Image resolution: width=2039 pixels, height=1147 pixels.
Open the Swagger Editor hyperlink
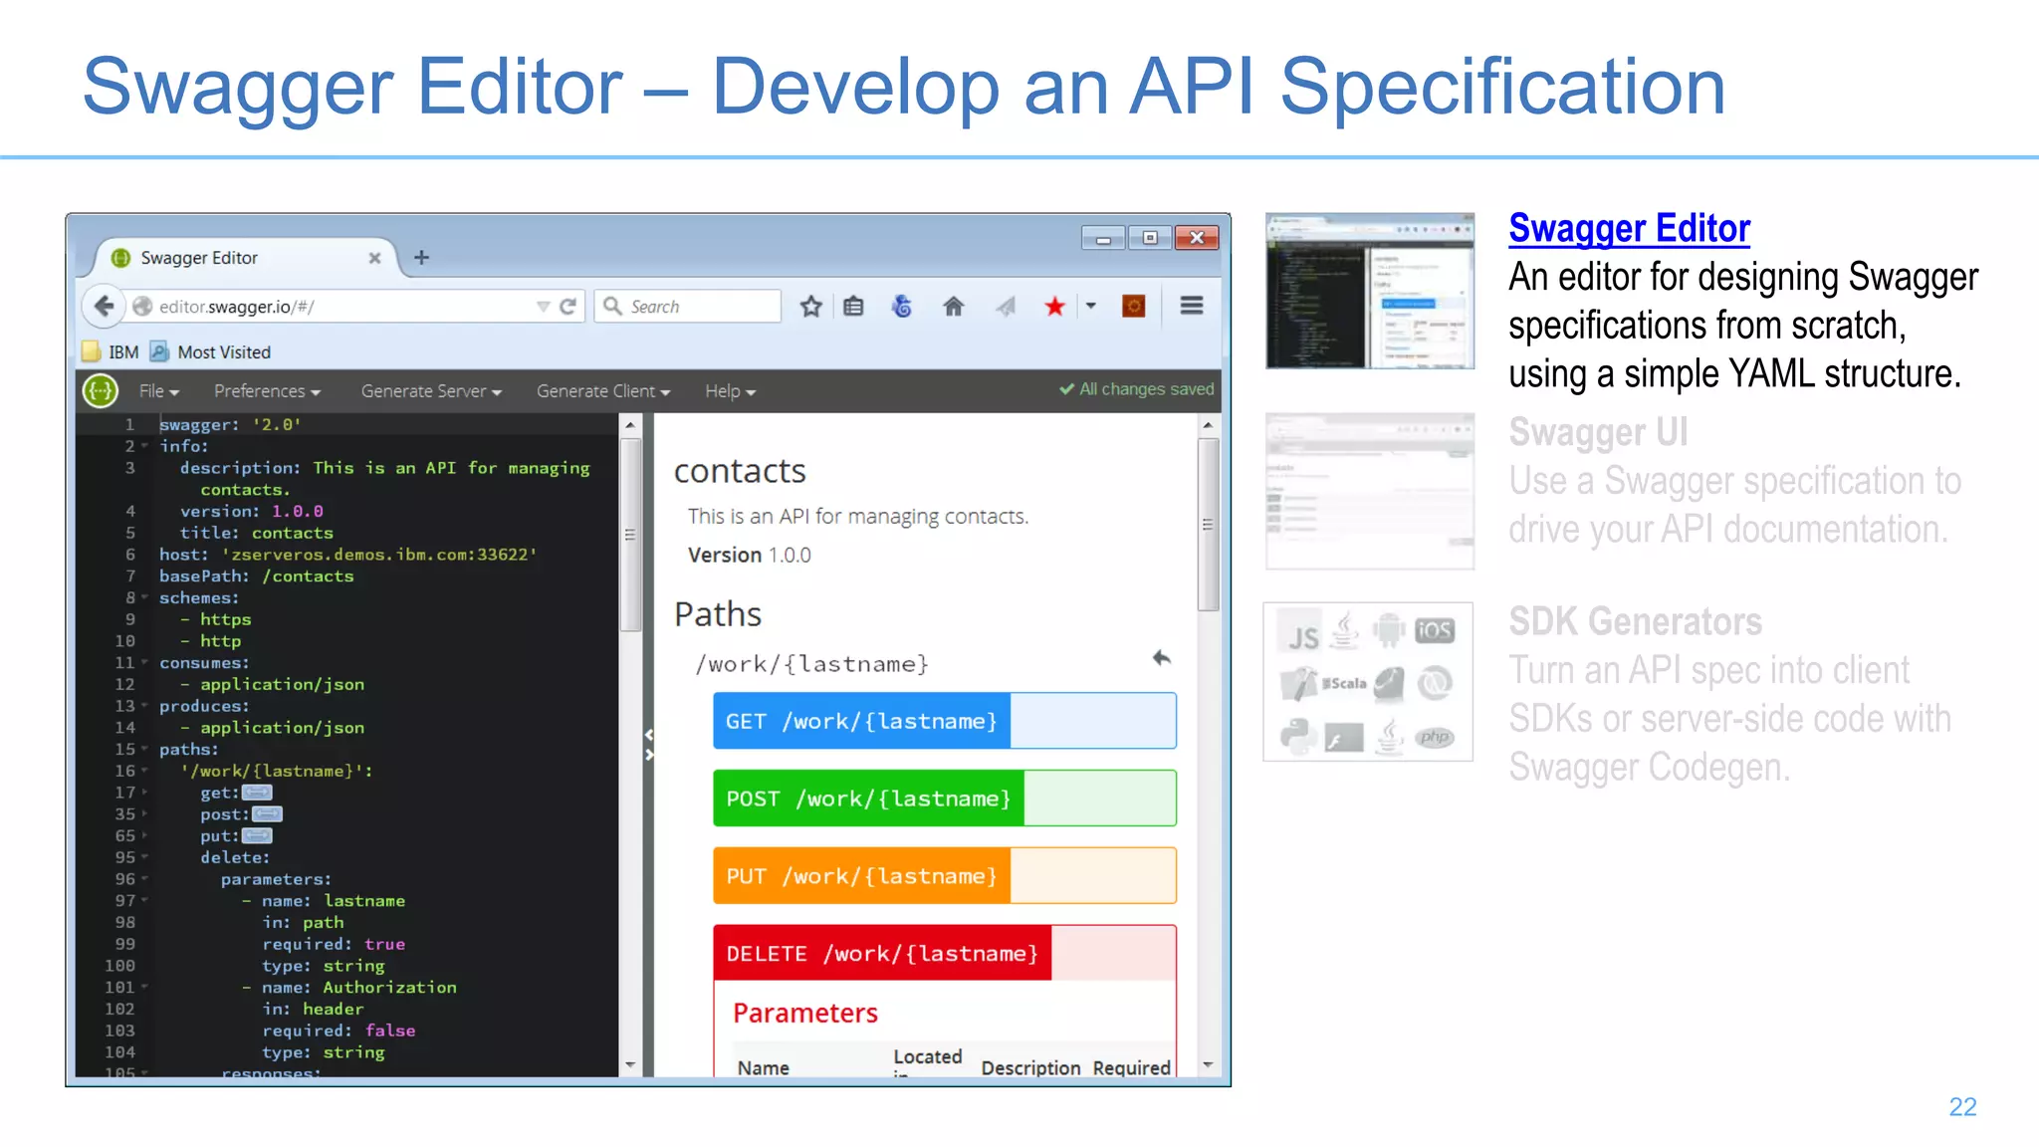pyautogui.click(x=1629, y=229)
